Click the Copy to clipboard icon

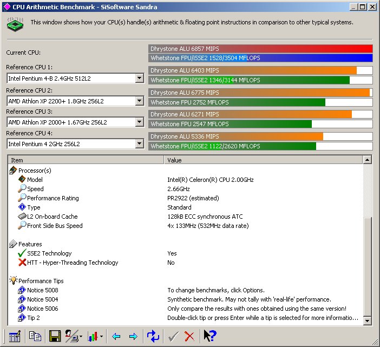(35, 336)
